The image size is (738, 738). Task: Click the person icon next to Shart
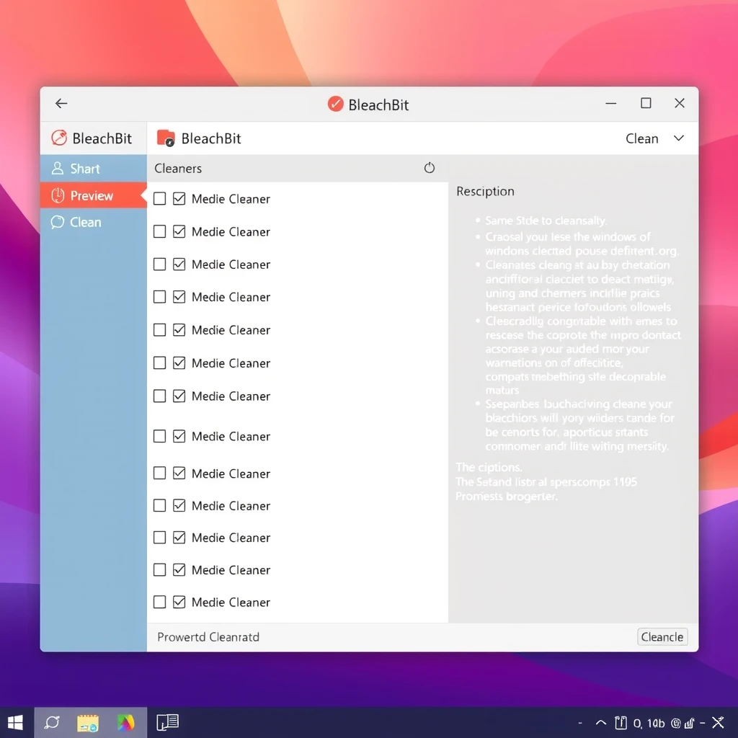point(58,169)
